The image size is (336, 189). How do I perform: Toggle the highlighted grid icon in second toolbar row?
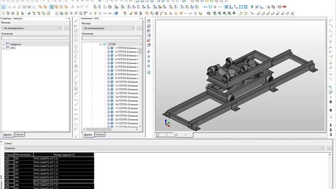[x=51, y=7]
